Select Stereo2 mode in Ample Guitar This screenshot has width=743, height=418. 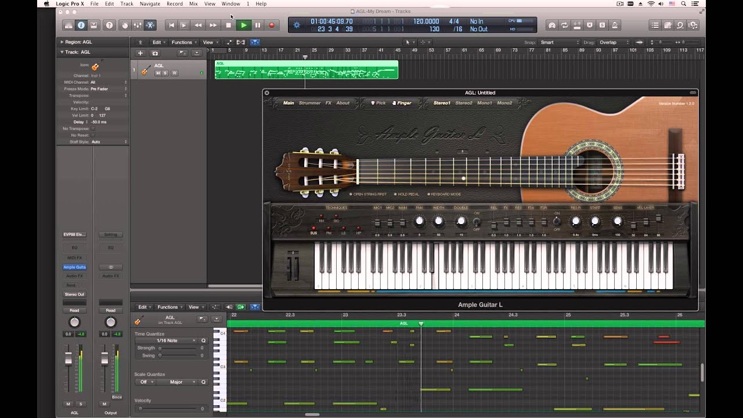[x=464, y=103]
